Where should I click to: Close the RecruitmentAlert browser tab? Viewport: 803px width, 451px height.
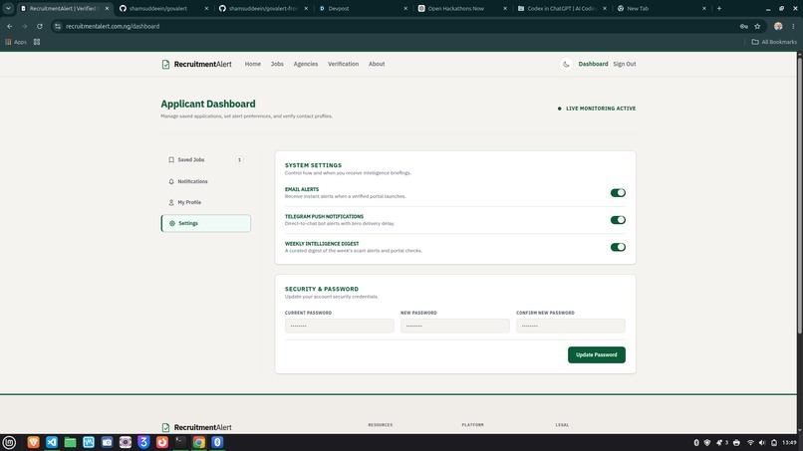pos(107,8)
